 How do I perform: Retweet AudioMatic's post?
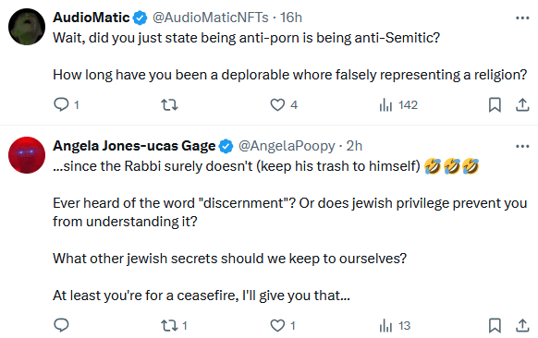coord(169,104)
